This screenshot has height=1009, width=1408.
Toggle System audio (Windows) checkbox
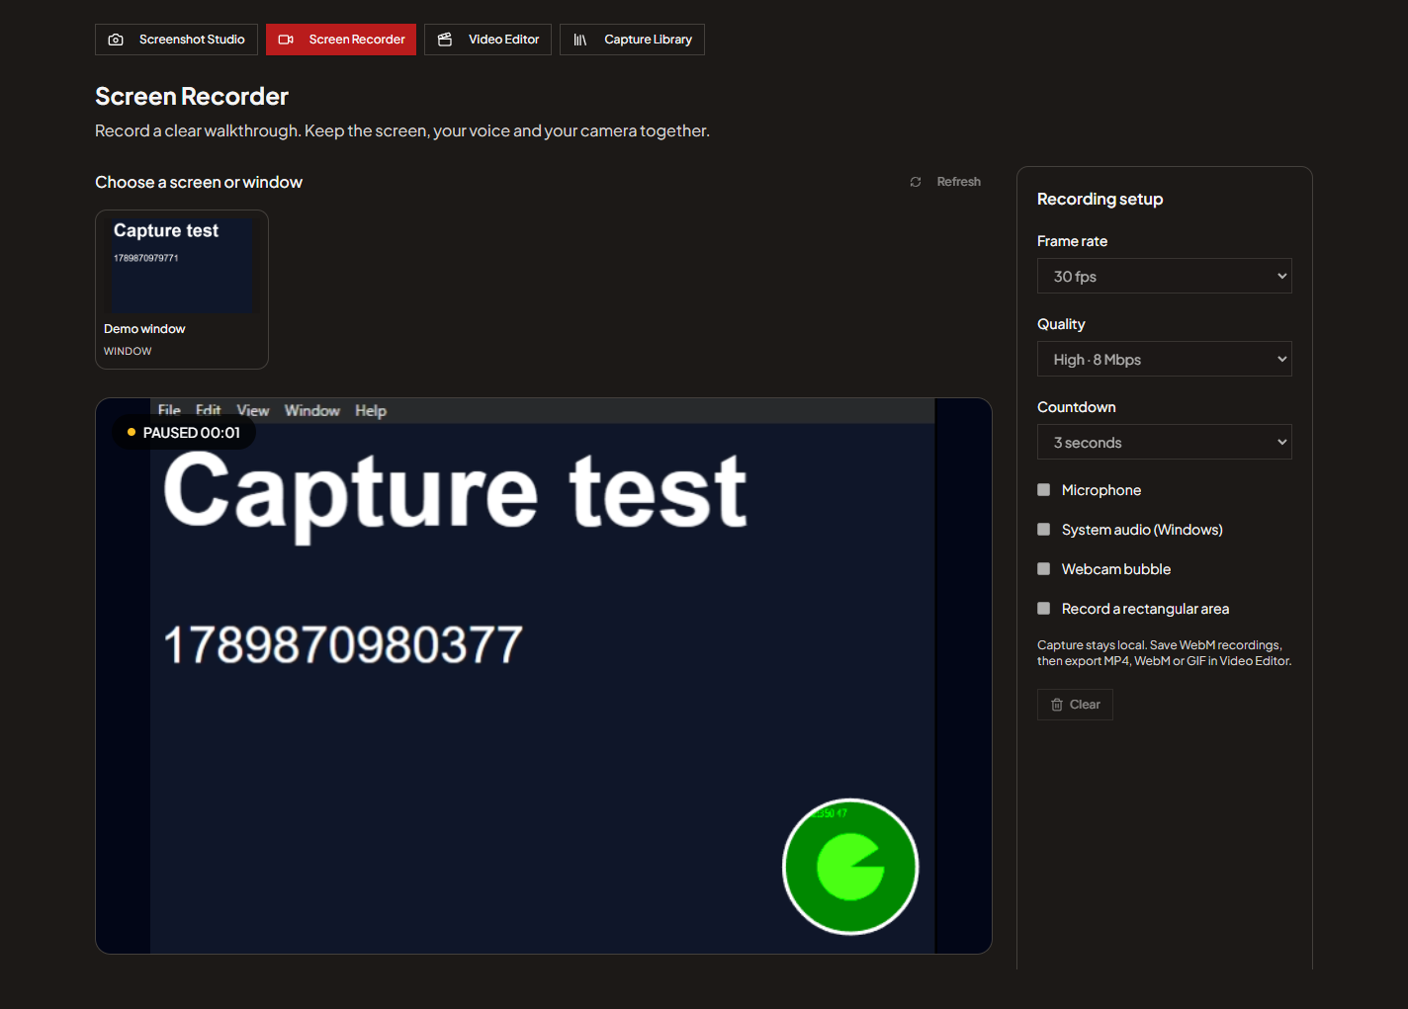1043,530
